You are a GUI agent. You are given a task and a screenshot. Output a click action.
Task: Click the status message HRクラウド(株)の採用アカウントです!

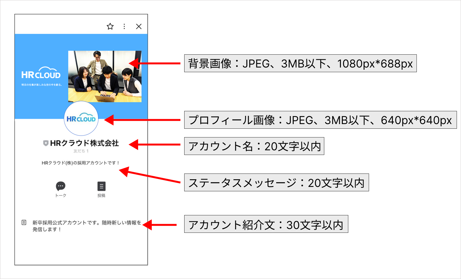pyautogui.click(x=81, y=163)
